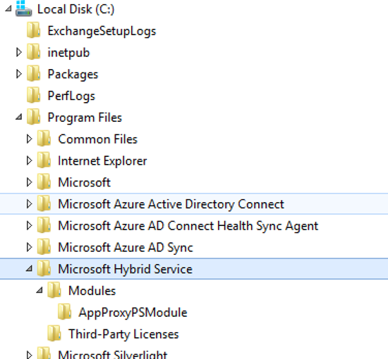388x359 pixels.
Task: Expand the Packages folder
Action: coord(19,74)
